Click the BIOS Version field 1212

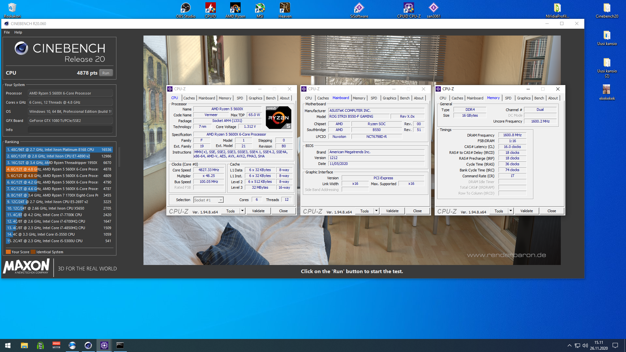[x=377, y=158]
